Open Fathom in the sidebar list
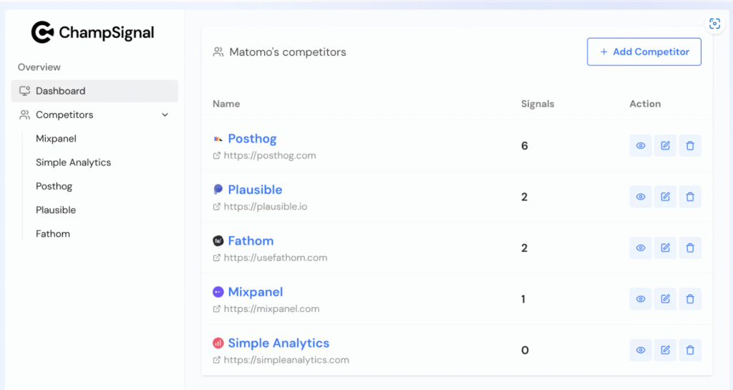The width and height of the screenshot is (733, 390). 53,234
